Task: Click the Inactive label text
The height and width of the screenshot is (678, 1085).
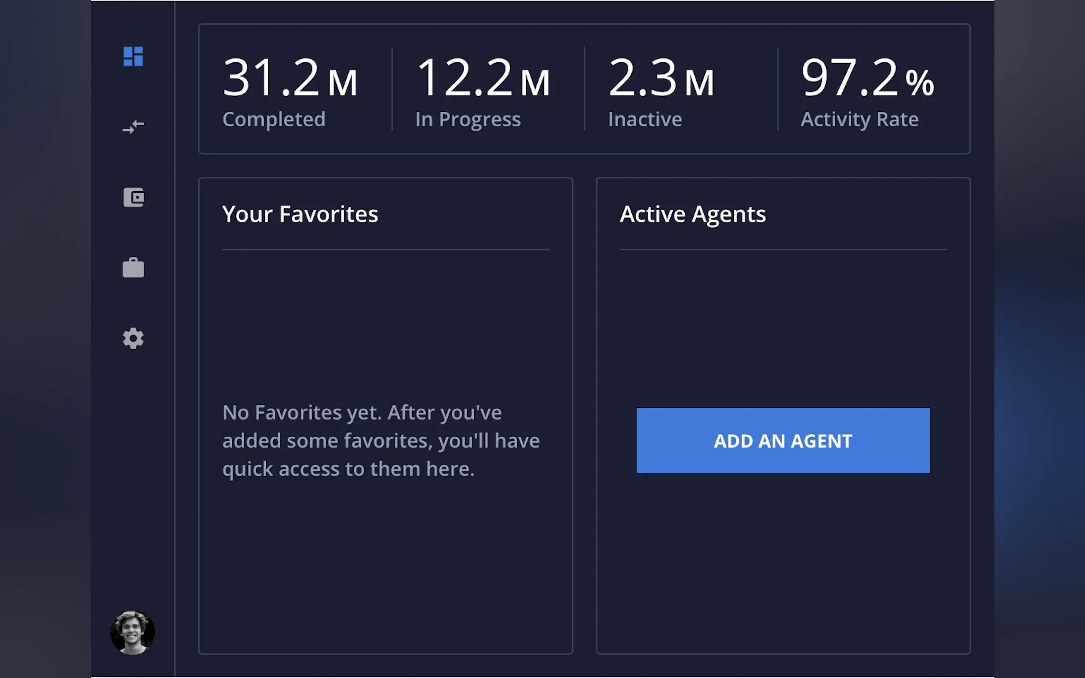Action: pos(645,119)
